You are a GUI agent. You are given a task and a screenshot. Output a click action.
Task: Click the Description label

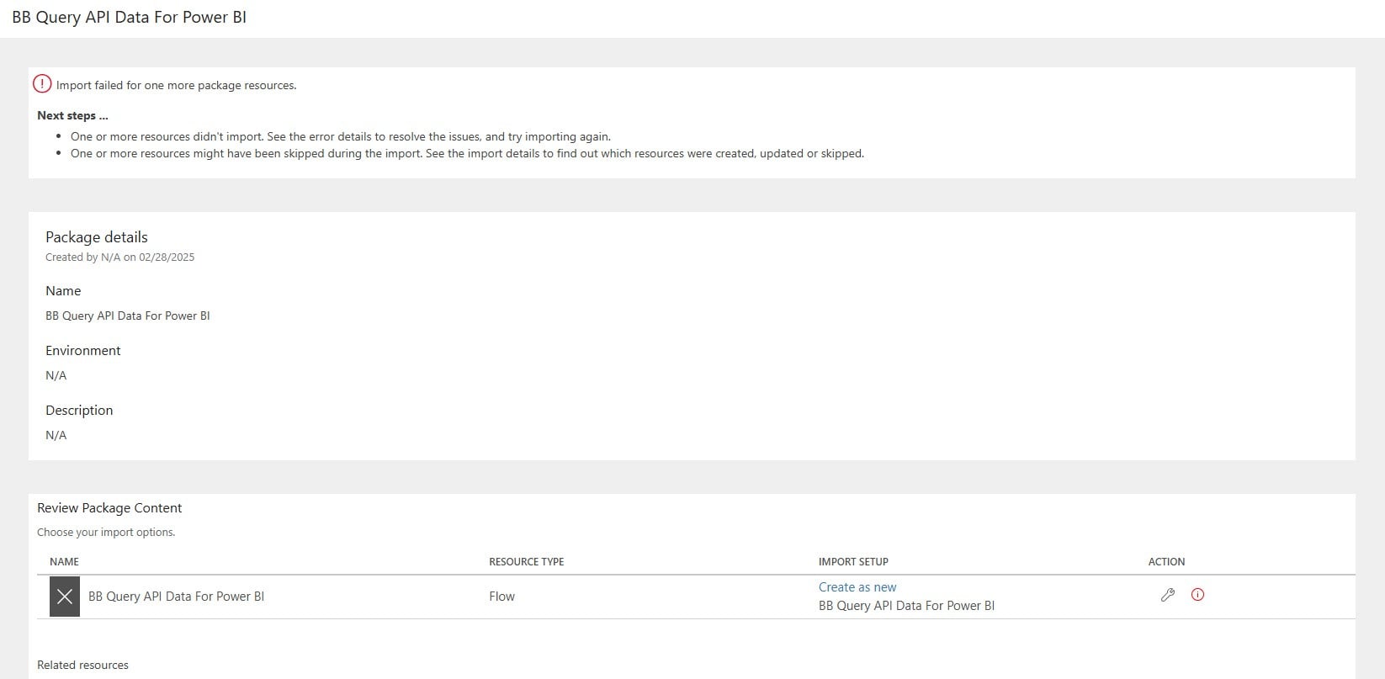(79, 411)
